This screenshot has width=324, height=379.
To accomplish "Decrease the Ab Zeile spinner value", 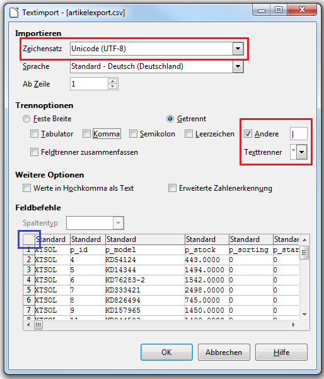I will pos(113,87).
